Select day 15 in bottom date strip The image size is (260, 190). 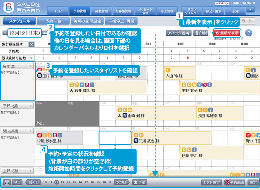pos(74,182)
